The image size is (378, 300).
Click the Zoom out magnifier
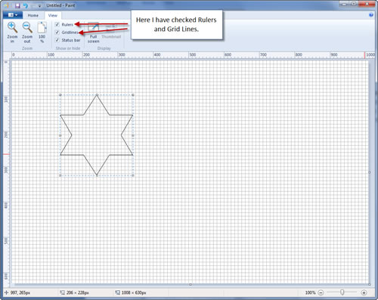tap(27, 32)
